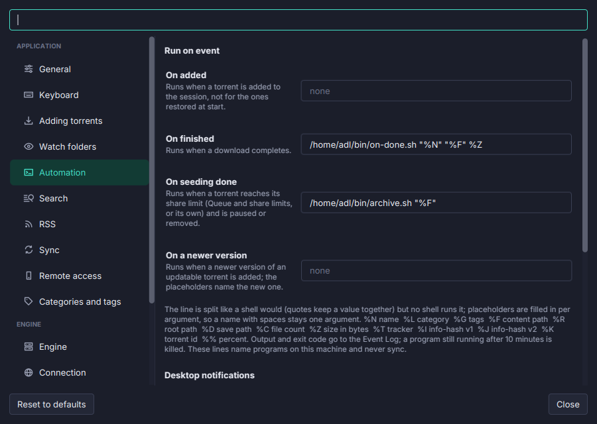Click 'Runs when a download completes.' description
Viewport: 597px width, 424px height.
[228, 150]
